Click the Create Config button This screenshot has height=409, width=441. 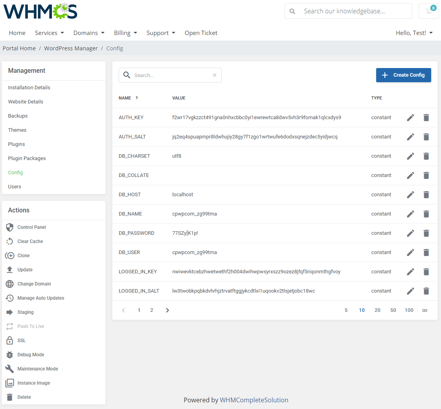[403, 75]
